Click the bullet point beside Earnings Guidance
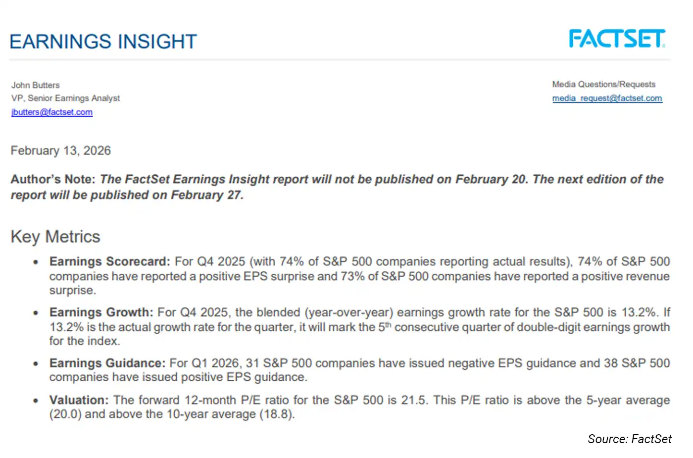 36,363
